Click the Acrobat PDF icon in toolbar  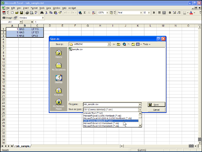(4, 13)
